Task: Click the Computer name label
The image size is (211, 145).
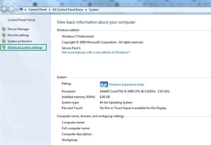Action: point(73,122)
